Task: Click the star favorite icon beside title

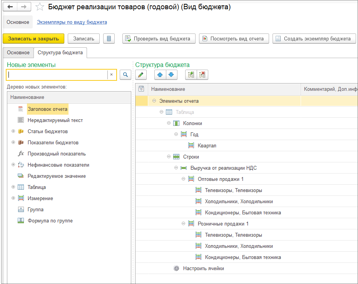Action: click(40, 7)
